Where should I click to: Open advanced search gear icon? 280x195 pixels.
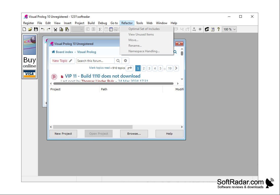tap(125, 61)
